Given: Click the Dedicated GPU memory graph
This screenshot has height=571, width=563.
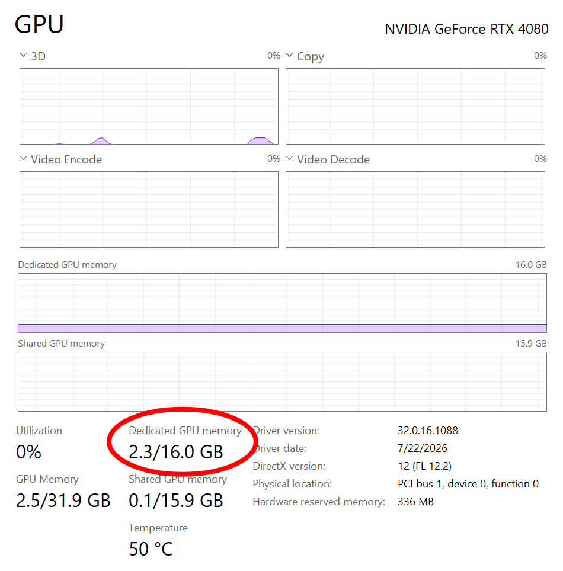Looking at the screenshot, I should tap(283, 303).
